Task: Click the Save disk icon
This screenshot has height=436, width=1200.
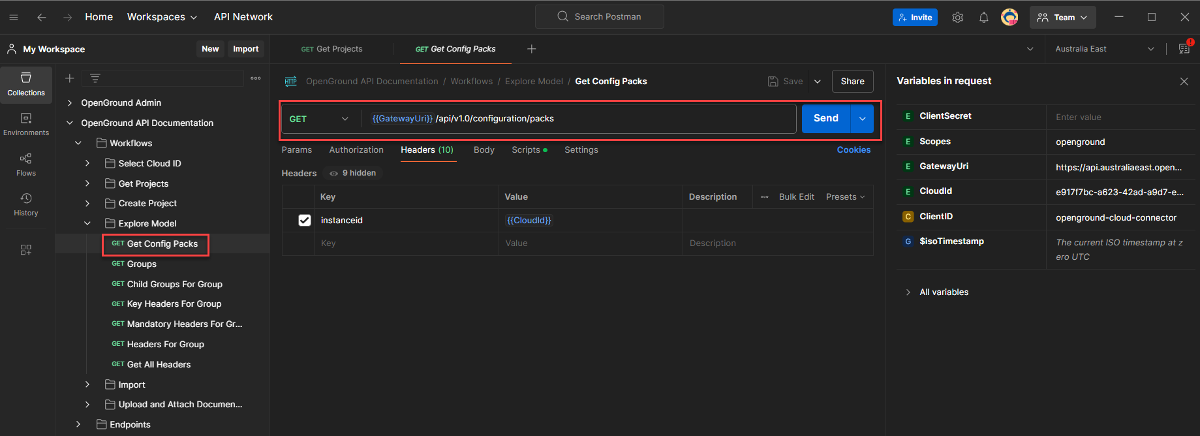Action: tap(773, 82)
